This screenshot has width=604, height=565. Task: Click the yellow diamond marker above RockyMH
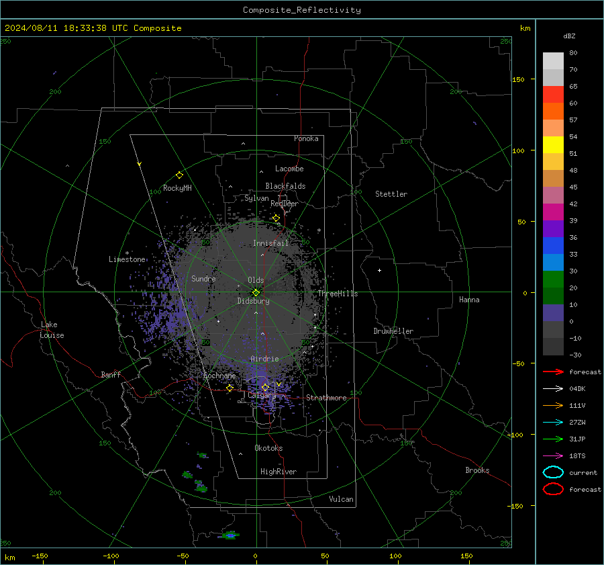tap(179, 175)
